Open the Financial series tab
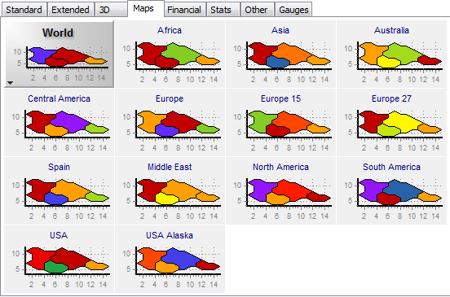This screenshot has height=297, width=450. [x=184, y=10]
